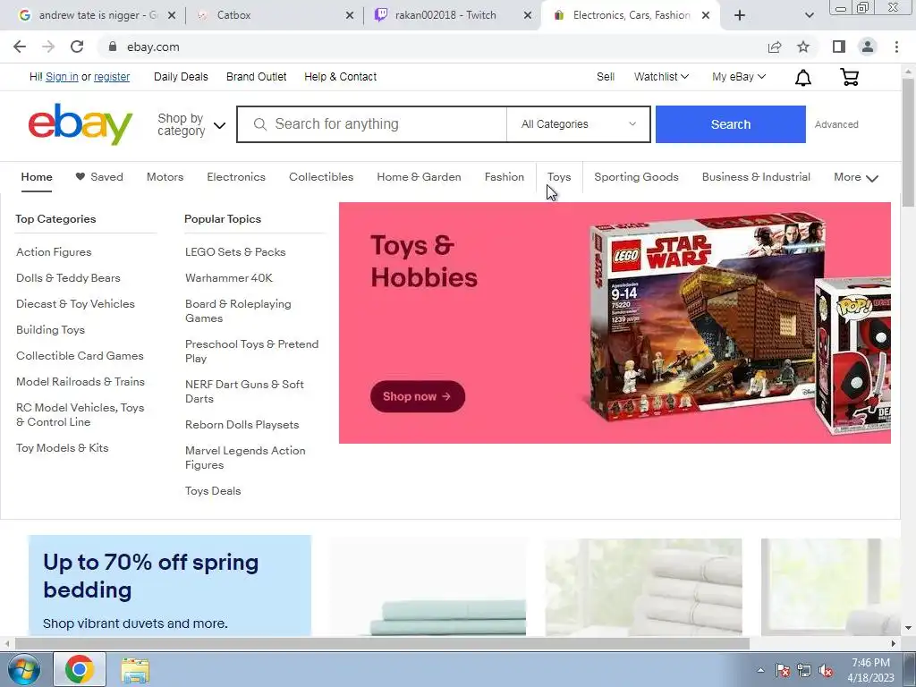916x687 pixels.
Task: Expand the More categories menu
Action: point(856,177)
